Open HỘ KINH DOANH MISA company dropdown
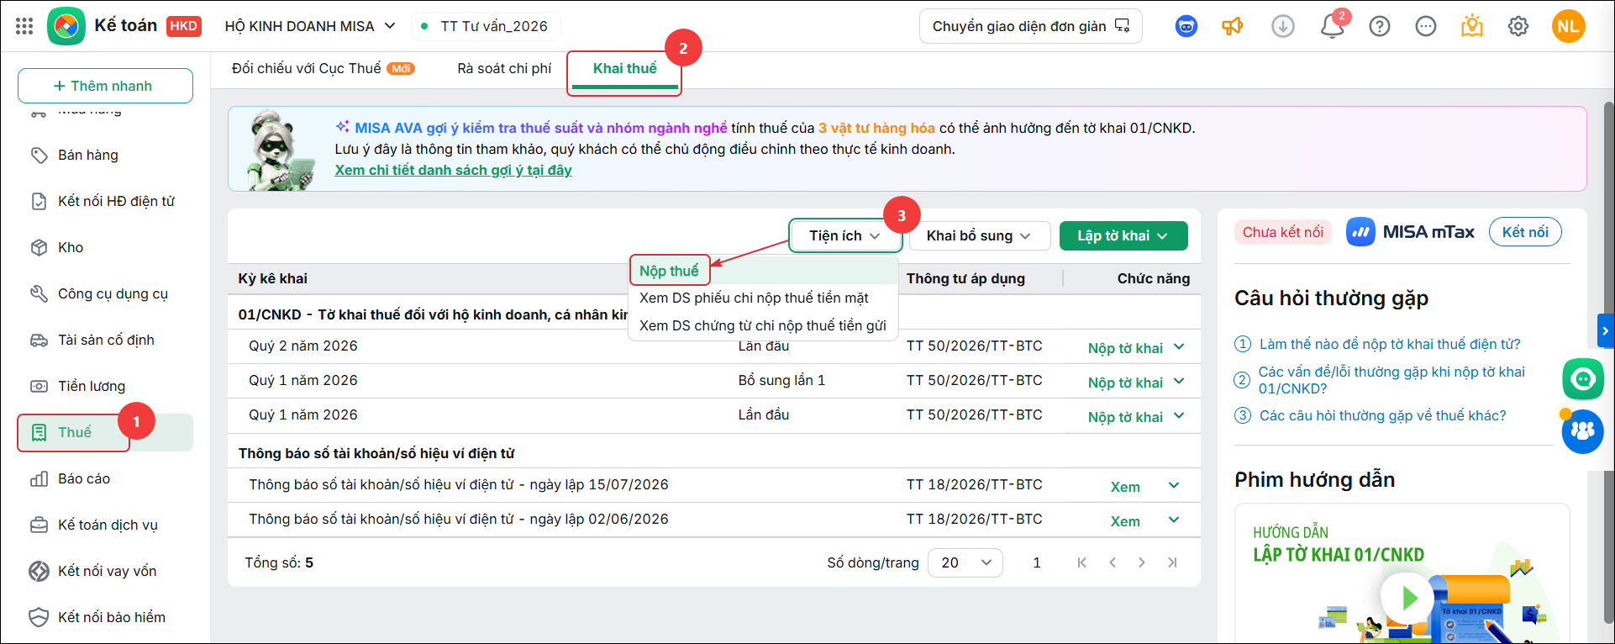The image size is (1615, 644). [310, 26]
